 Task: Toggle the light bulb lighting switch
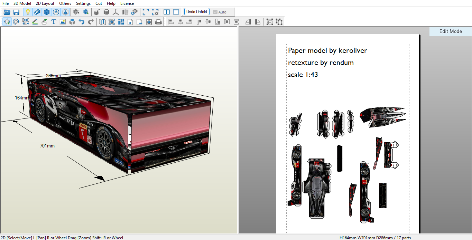[x=28, y=12]
